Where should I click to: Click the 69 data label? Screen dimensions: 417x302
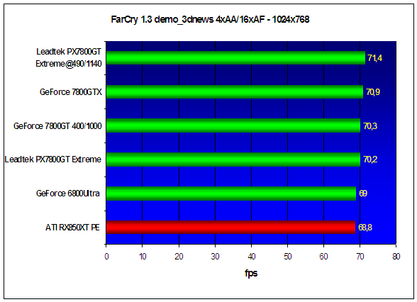click(x=363, y=194)
